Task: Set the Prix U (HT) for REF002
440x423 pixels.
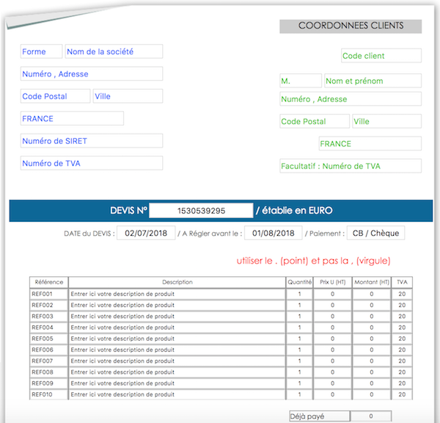Action: click(x=332, y=305)
